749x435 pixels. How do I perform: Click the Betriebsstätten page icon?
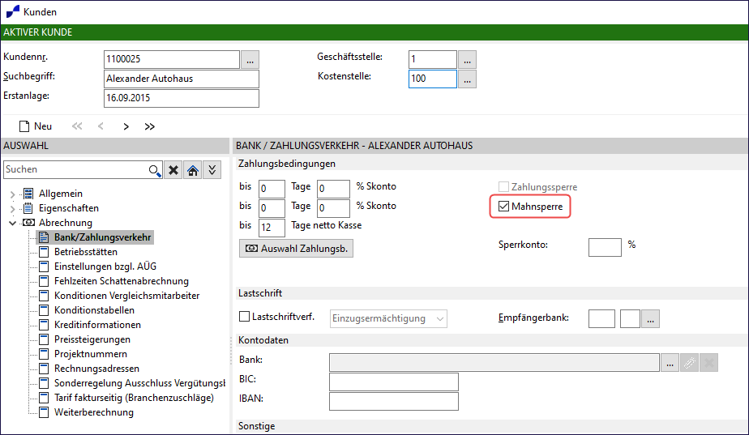pos(44,252)
